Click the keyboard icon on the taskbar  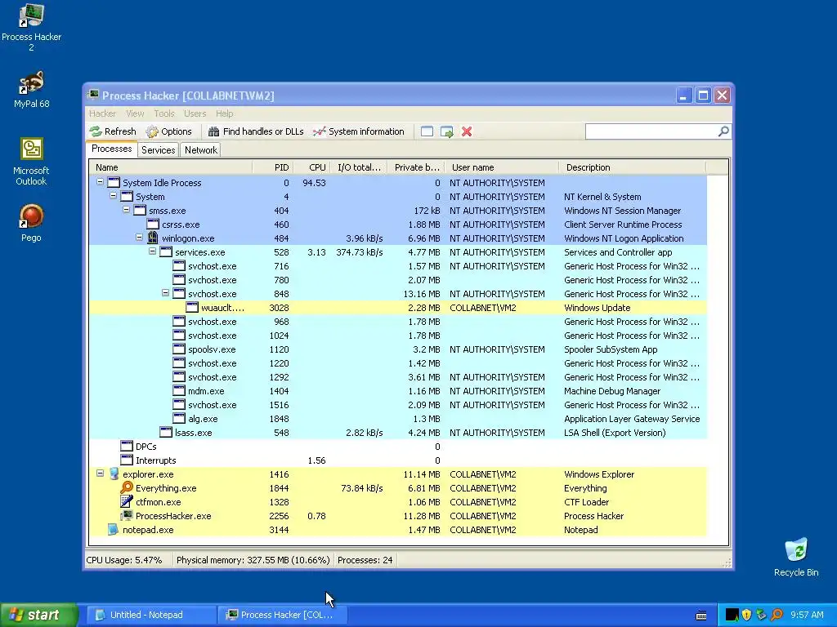tap(701, 616)
